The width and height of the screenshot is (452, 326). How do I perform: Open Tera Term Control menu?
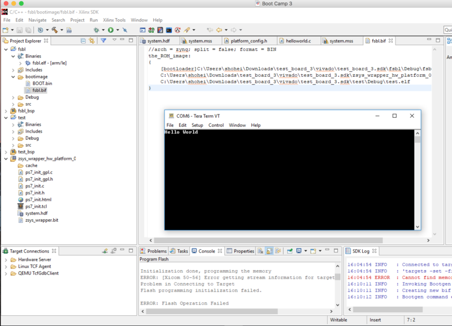point(216,125)
